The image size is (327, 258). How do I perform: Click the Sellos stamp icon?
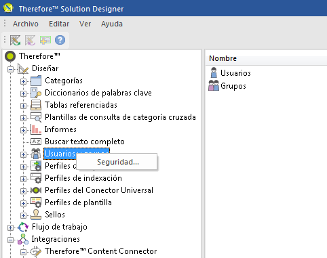(36, 215)
